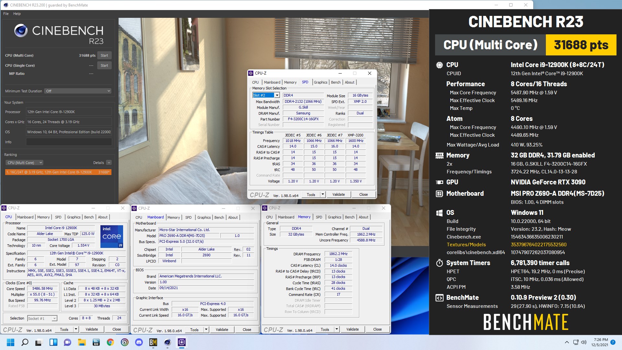Viewport: 622px width, 350px height.
Task: Click Intel Core i9 logo in CPU-Z
Action: tap(112, 237)
